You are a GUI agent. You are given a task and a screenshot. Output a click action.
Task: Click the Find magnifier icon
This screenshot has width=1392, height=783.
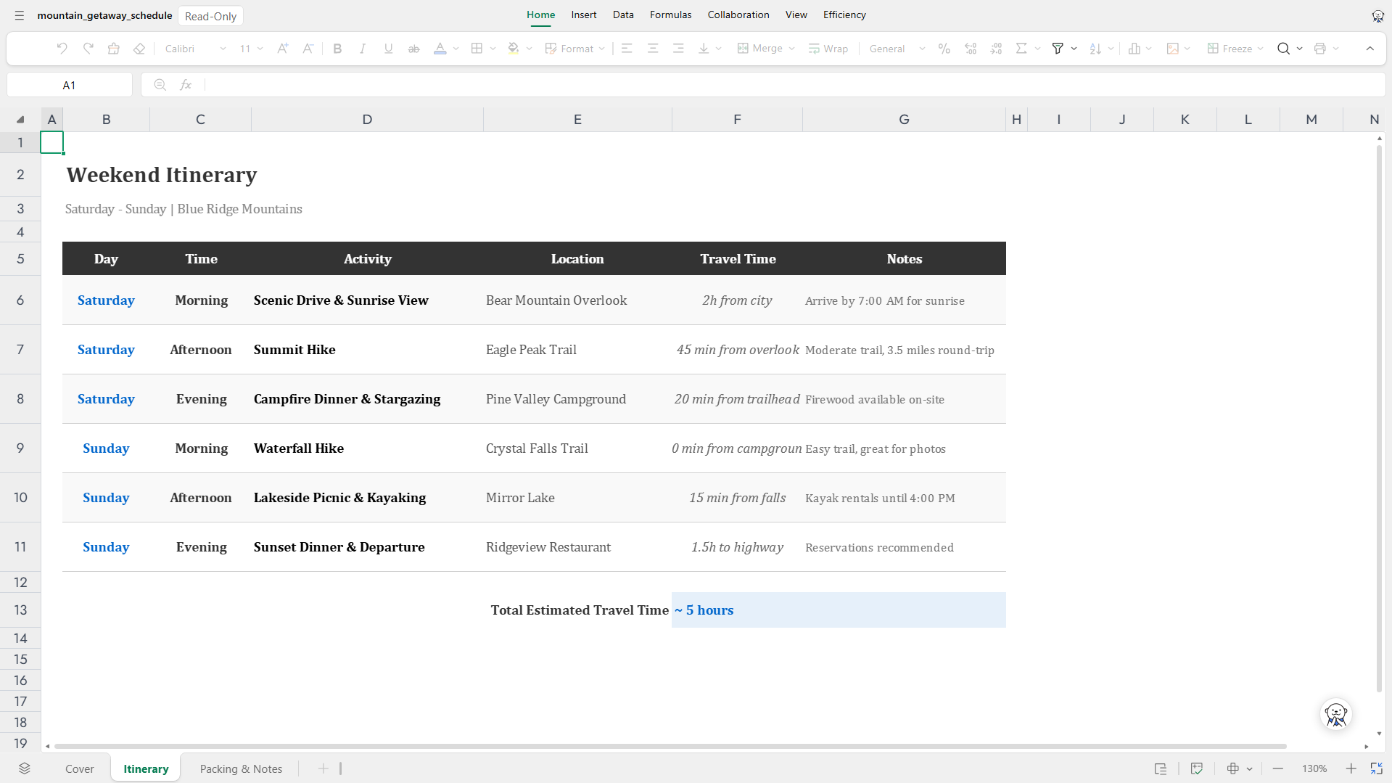click(x=1284, y=49)
